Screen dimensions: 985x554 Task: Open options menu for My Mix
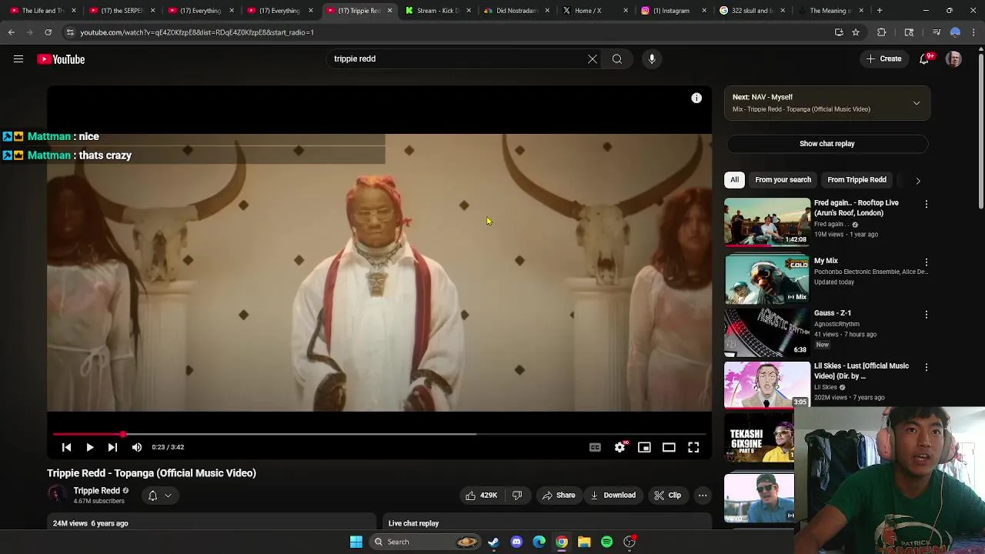pyautogui.click(x=927, y=262)
